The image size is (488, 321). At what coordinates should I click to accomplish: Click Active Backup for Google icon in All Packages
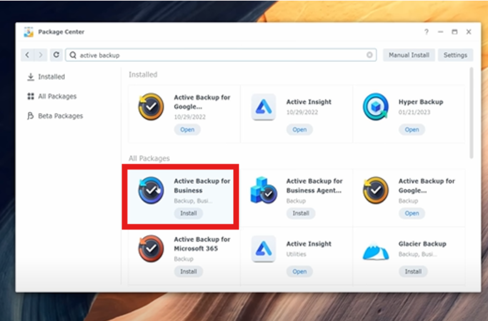(x=376, y=190)
